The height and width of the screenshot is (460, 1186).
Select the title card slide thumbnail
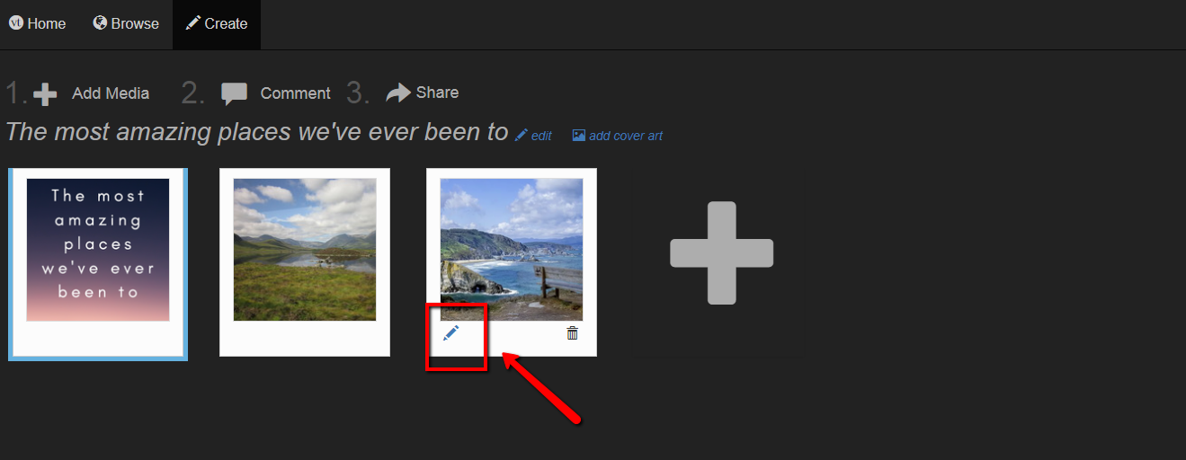[x=98, y=264]
